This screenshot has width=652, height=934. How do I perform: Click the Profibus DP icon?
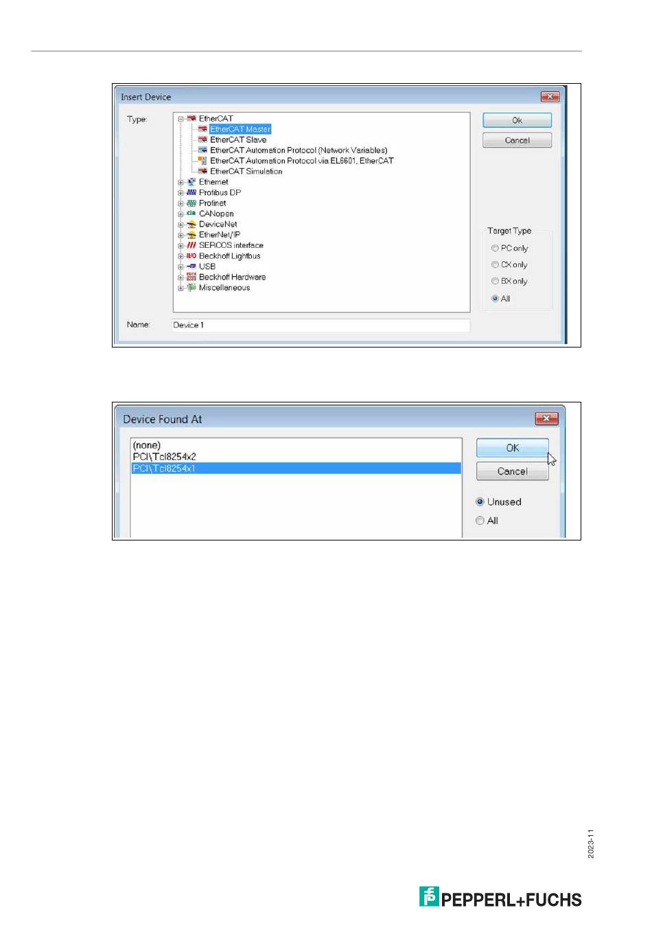click(x=191, y=192)
